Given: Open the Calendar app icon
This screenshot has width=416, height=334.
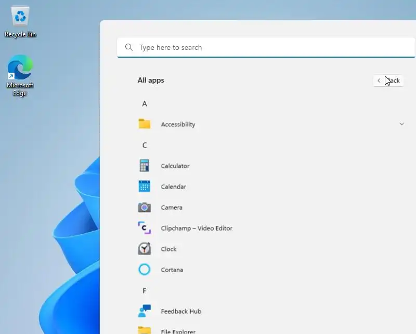Looking at the screenshot, I should (x=145, y=186).
